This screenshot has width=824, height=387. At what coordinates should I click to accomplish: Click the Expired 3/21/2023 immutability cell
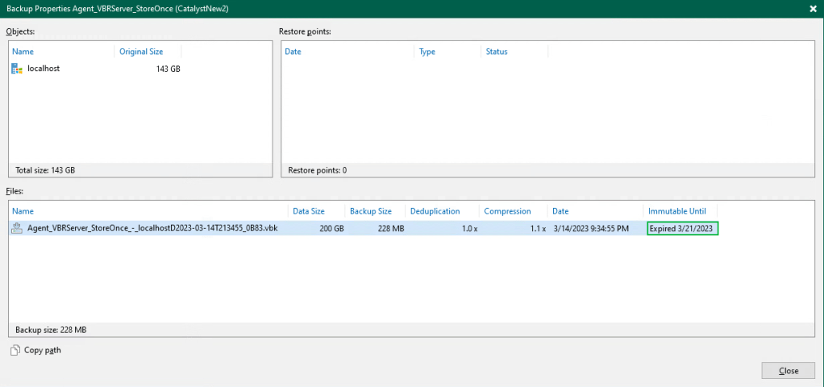click(x=682, y=229)
